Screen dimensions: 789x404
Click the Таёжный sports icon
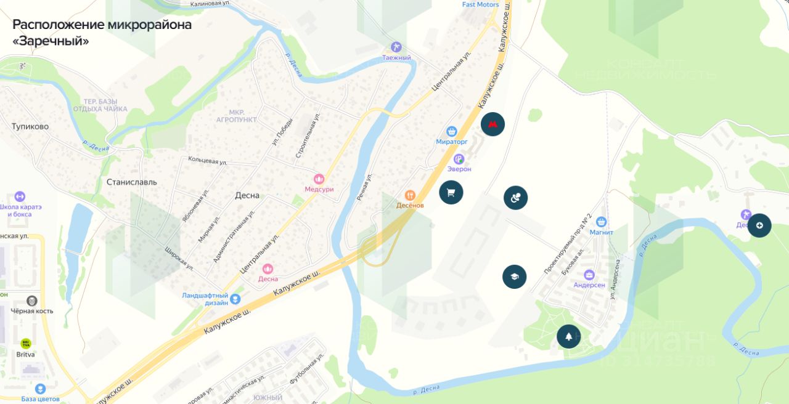pos(396,47)
